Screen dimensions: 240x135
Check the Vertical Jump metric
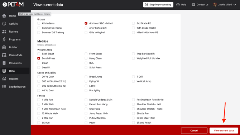pyautogui.click(x=133, y=81)
